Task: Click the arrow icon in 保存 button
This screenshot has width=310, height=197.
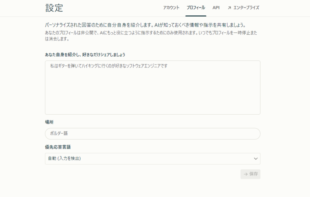Action: coord(246,174)
